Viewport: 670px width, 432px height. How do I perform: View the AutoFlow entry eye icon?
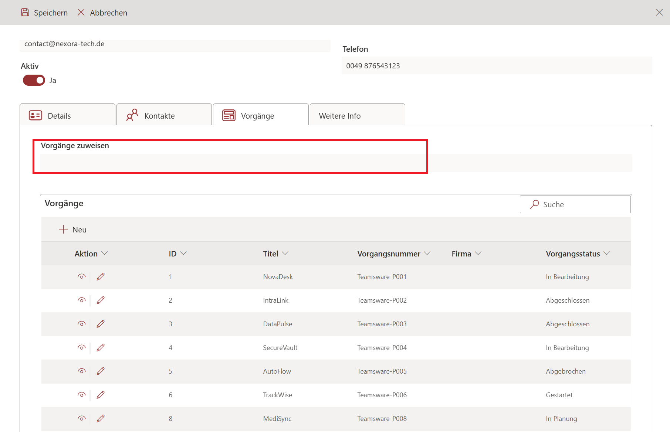coord(82,371)
